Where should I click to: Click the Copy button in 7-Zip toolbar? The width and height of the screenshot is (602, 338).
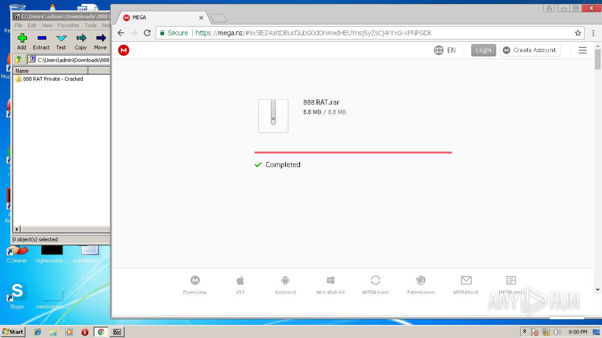click(x=81, y=41)
